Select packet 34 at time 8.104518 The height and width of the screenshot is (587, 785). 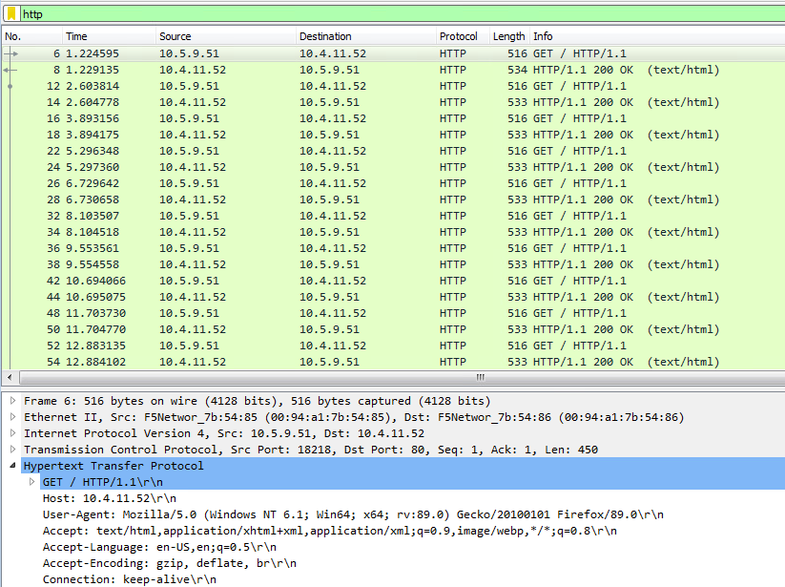click(394, 232)
